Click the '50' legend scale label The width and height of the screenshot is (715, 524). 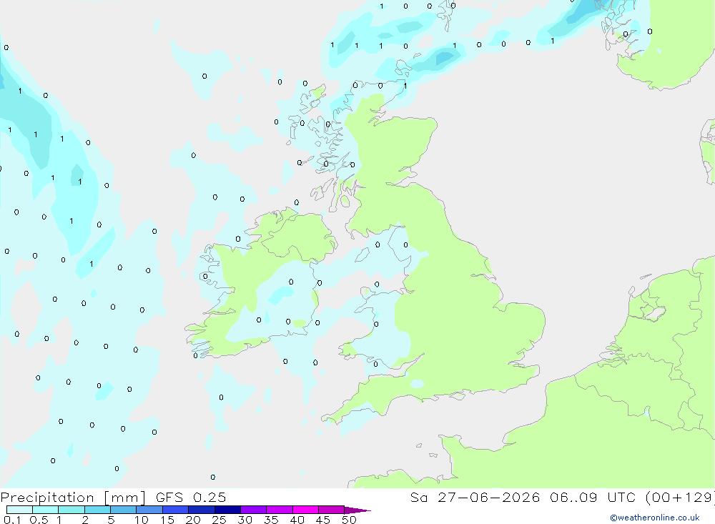[x=349, y=520]
